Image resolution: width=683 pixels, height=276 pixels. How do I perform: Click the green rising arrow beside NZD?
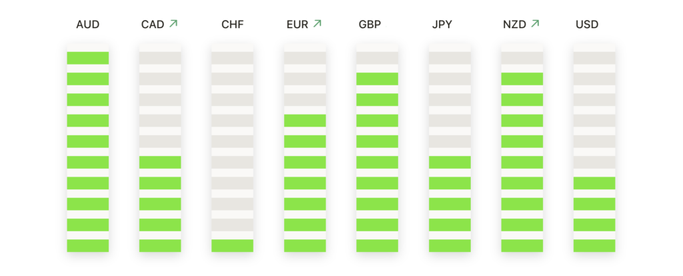[x=535, y=23]
